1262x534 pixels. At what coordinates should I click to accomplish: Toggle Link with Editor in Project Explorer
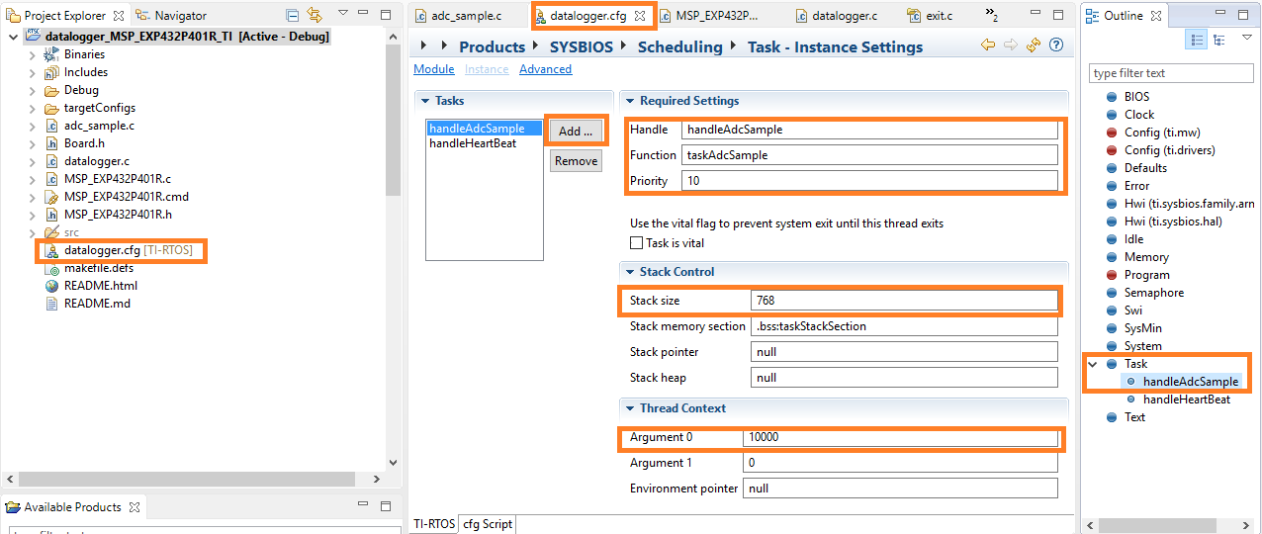point(315,15)
